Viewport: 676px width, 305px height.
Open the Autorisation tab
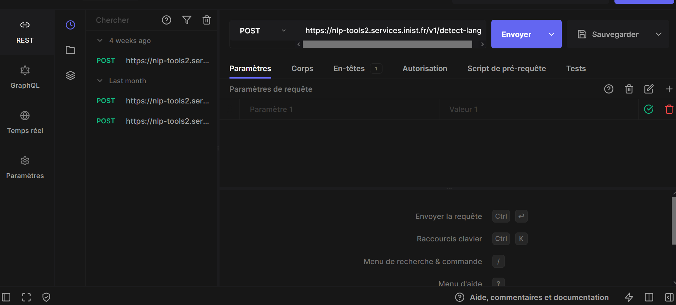[x=424, y=69]
